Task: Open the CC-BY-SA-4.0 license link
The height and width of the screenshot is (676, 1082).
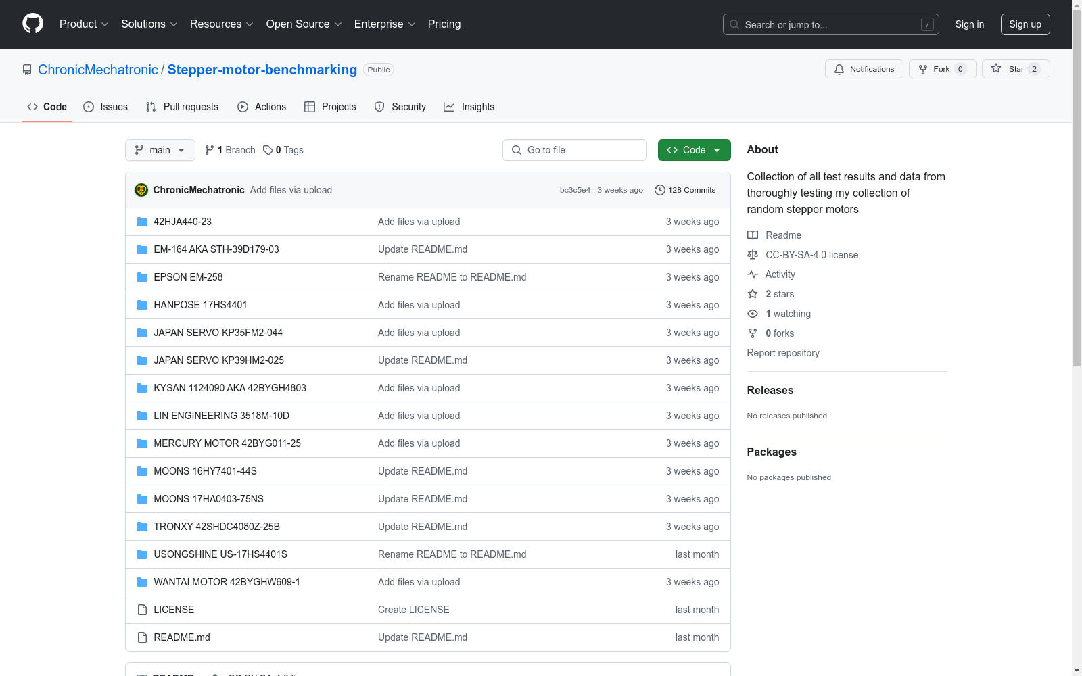Action: coord(811,255)
